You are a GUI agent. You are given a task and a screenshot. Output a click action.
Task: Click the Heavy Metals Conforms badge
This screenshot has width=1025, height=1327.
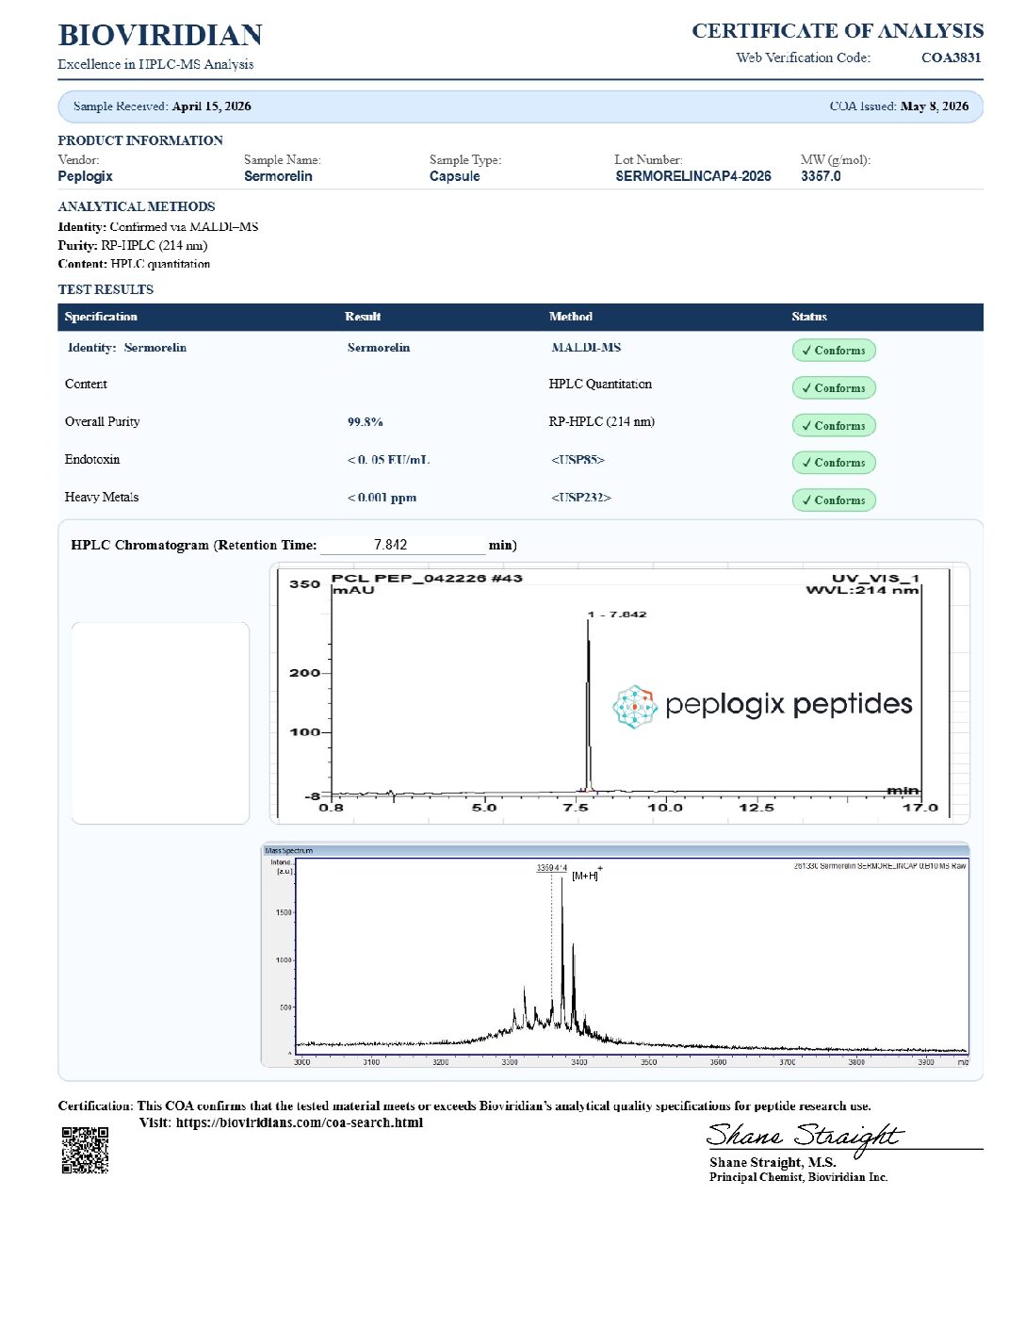coord(834,500)
